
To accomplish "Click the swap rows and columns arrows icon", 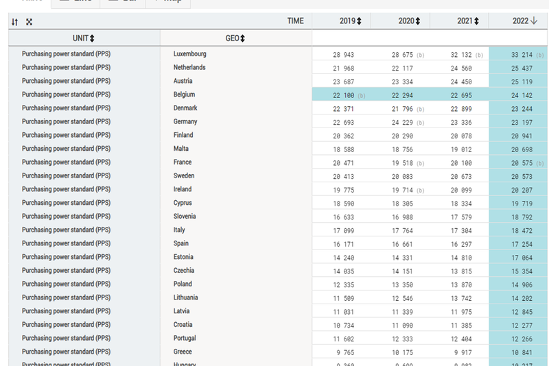I will click(15, 22).
